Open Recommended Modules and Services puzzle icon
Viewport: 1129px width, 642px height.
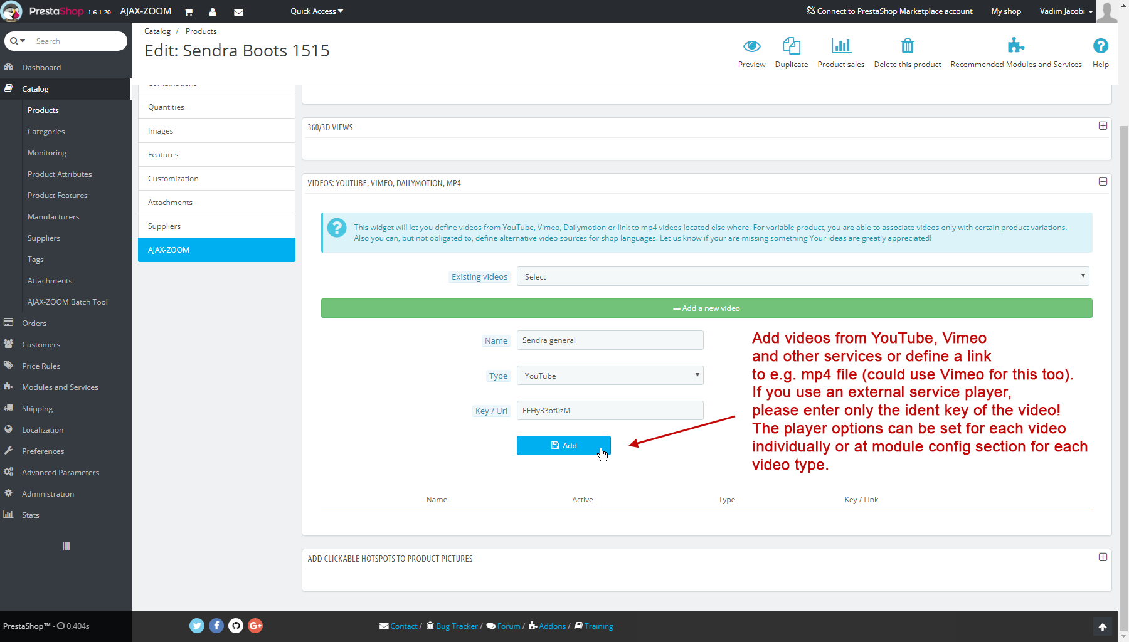point(1015,46)
